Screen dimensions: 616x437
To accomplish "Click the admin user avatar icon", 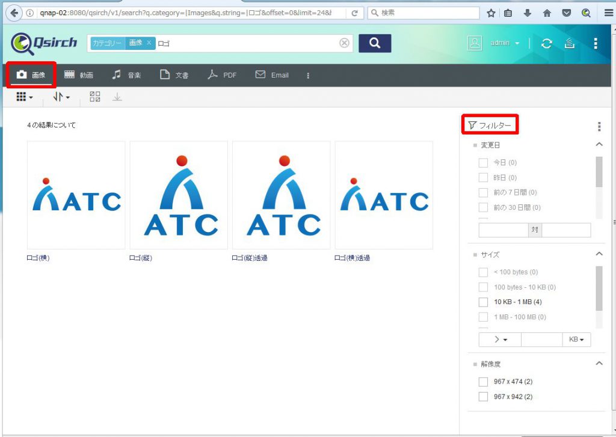I will 475,43.
